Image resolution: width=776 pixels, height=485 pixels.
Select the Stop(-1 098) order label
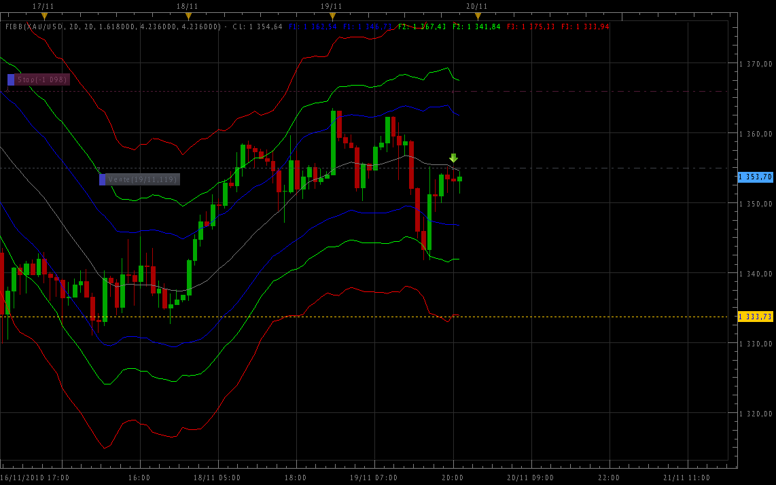pos(42,79)
